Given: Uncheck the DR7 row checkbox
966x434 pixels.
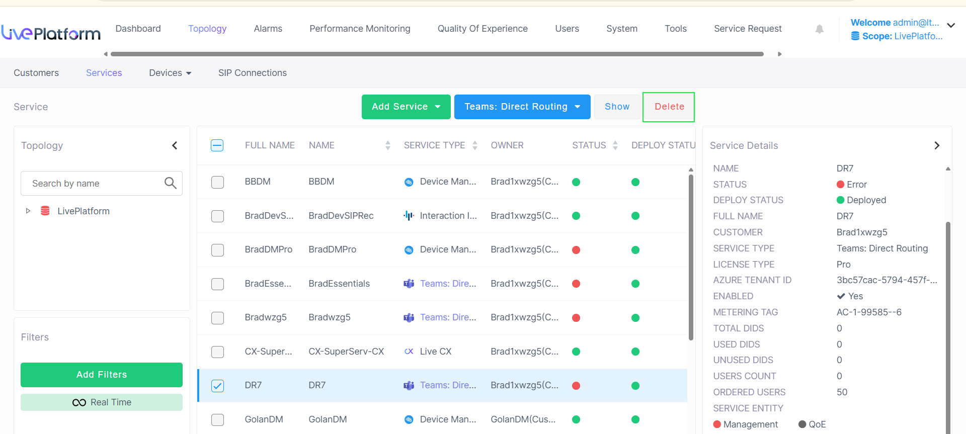Looking at the screenshot, I should pos(217,386).
